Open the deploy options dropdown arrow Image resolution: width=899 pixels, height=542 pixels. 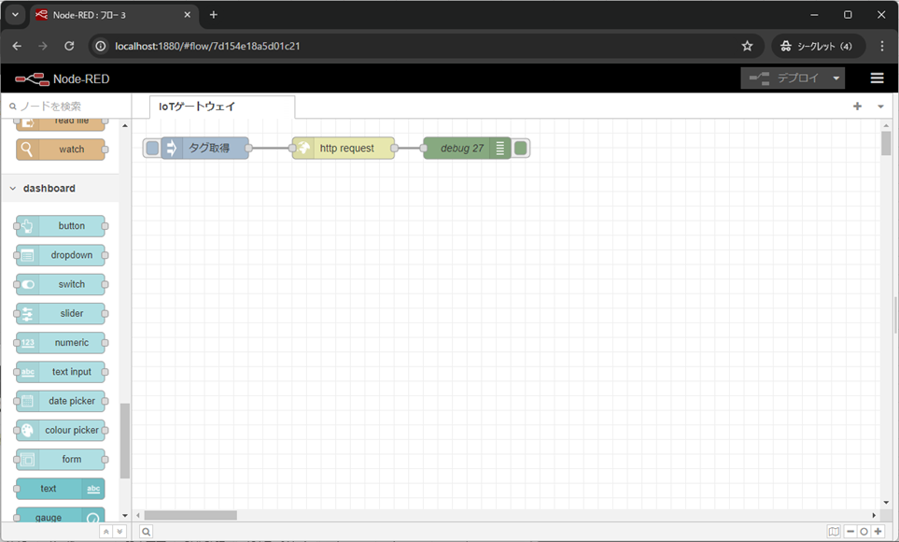click(836, 78)
